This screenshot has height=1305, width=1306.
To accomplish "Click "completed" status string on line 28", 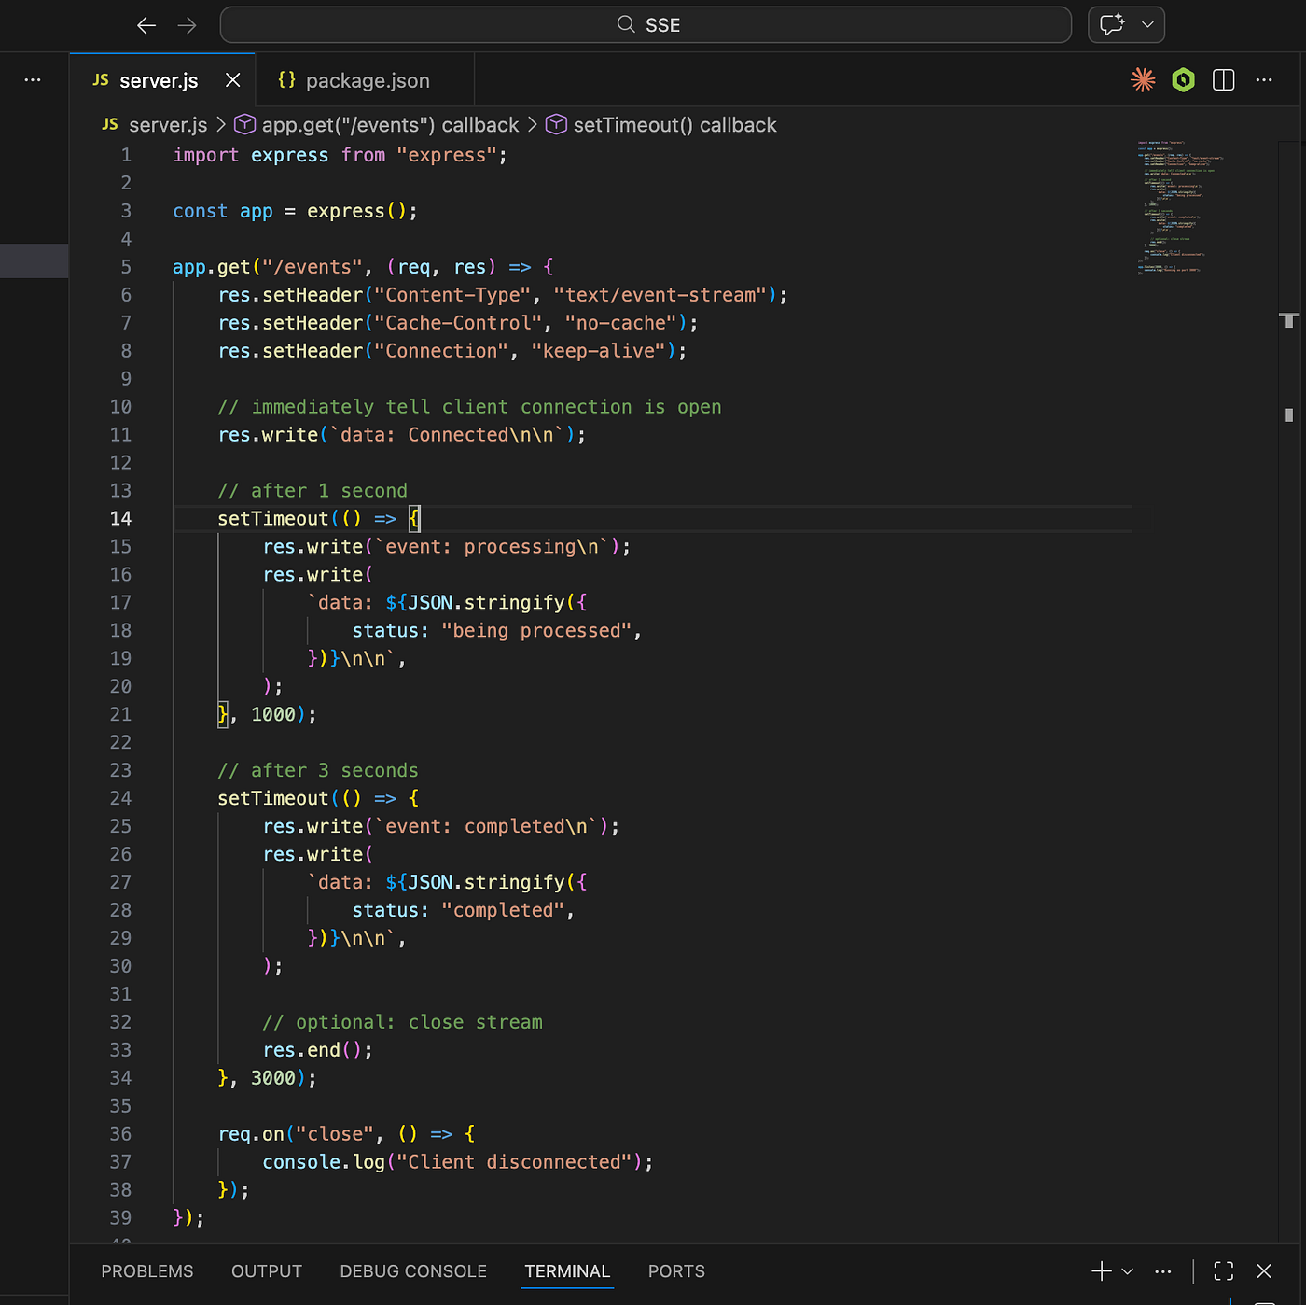I will 503,910.
